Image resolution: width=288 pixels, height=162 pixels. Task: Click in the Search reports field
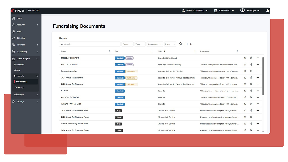tap(90, 44)
